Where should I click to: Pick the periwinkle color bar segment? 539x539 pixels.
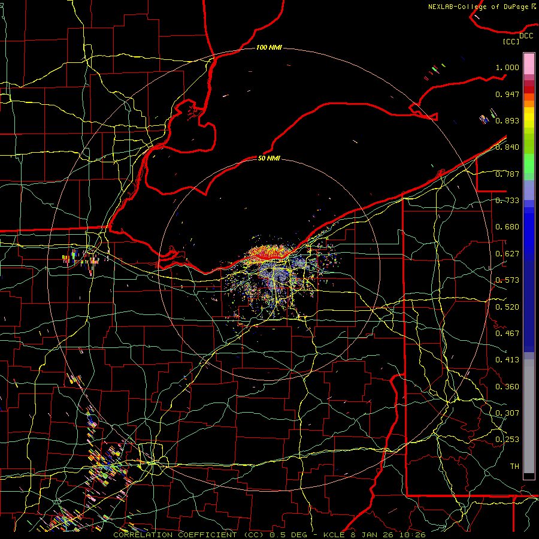pos(529,190)
